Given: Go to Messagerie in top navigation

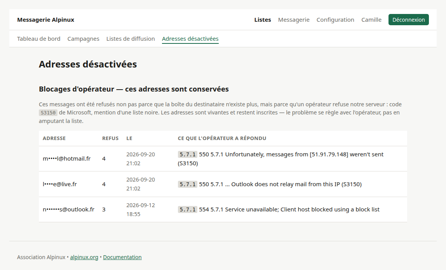Looking at the screenshot, I should point(294,19).
